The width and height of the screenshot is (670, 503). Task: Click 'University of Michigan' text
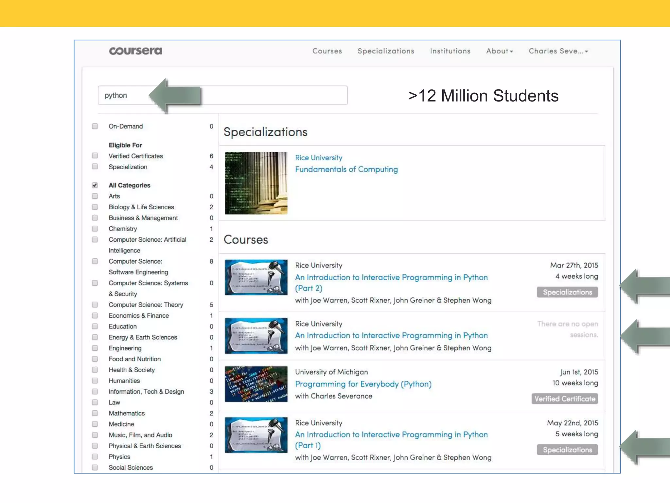coord(331,372)
